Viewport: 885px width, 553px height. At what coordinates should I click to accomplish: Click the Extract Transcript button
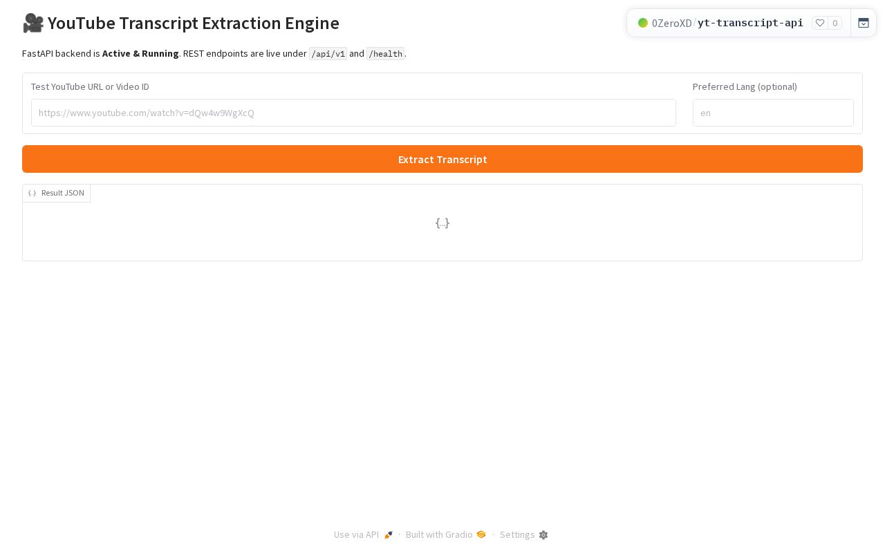click(x=442, y=159)
